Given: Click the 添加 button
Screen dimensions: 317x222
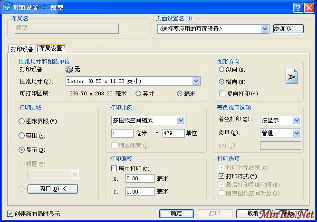Looking at the screenshot, I should [x=288, y=29].
